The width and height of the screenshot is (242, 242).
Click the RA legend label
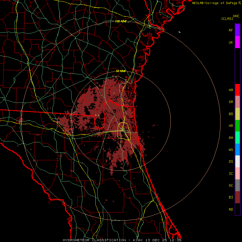[231, 138]
